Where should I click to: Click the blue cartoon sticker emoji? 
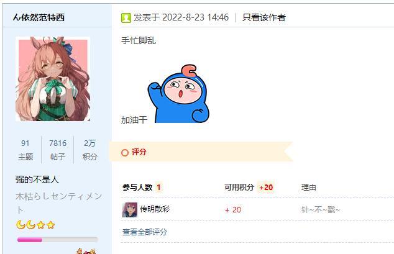[x=178, y=94]
